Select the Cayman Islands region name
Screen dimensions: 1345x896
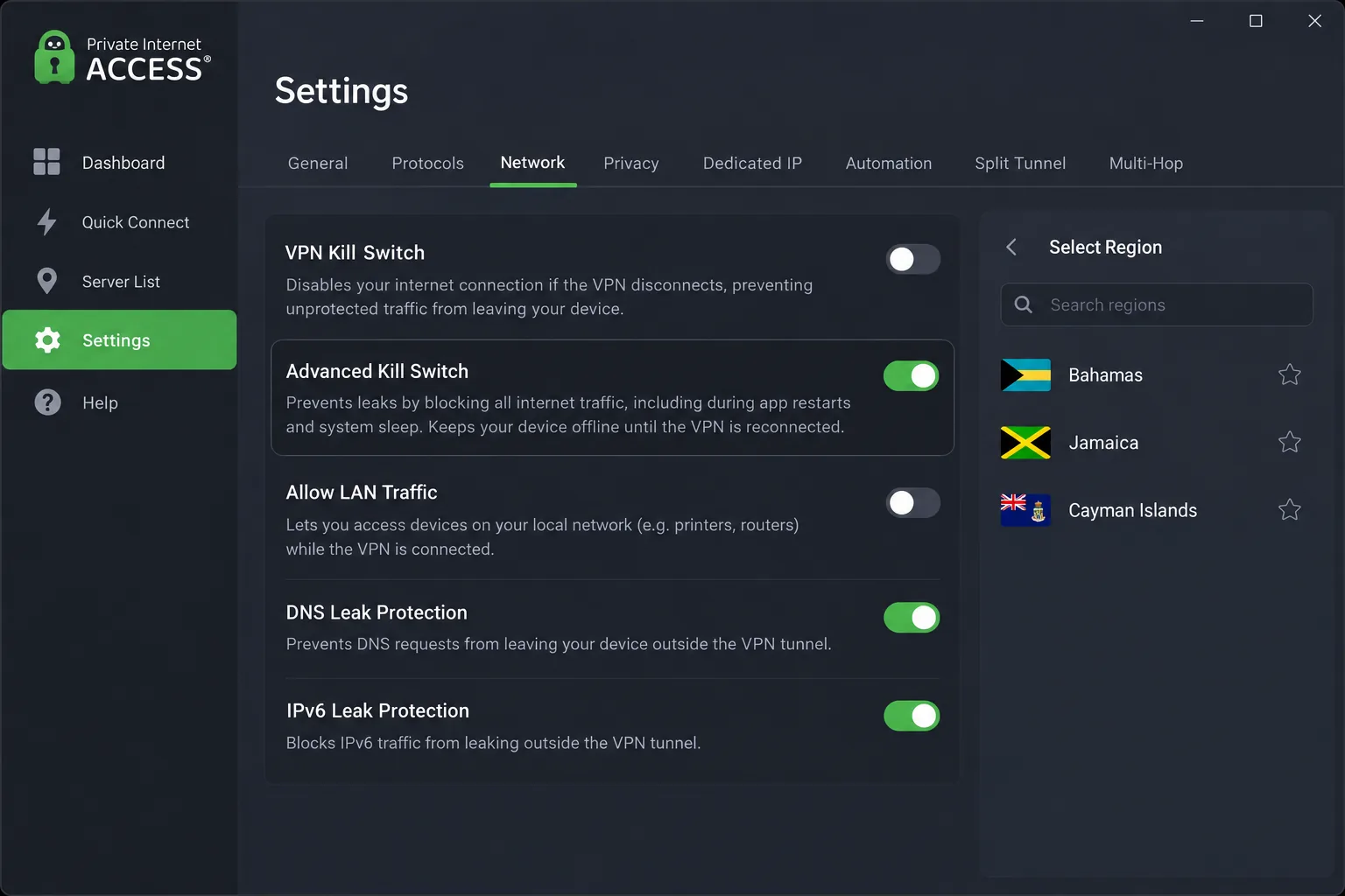click(x=1132, y=510)
